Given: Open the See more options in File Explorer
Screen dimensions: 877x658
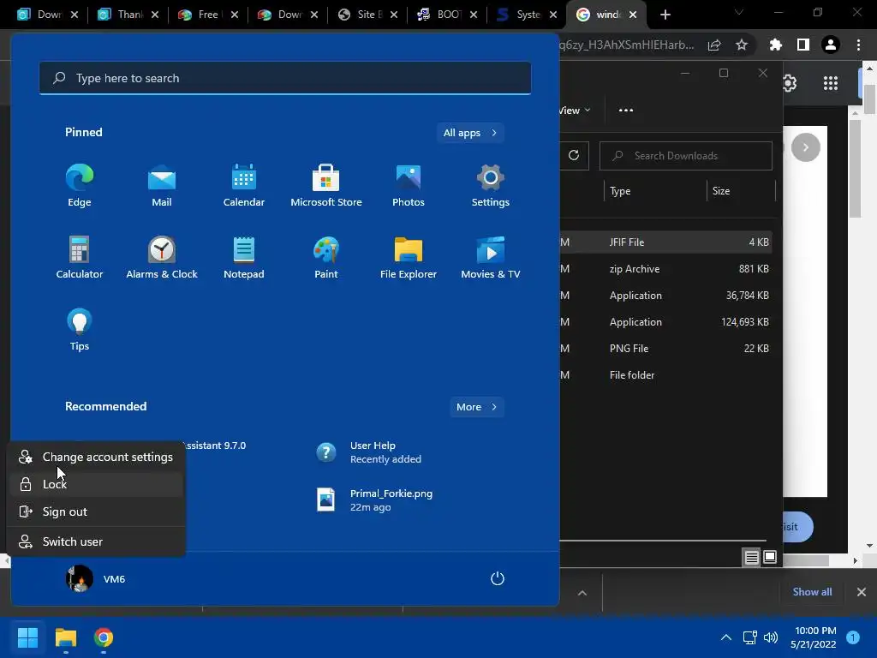Looking at the screenshot, I should [x=626, y=111].
